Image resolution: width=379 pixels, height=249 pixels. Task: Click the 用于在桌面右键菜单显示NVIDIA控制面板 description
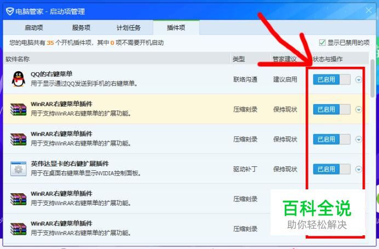pos(86,173)
